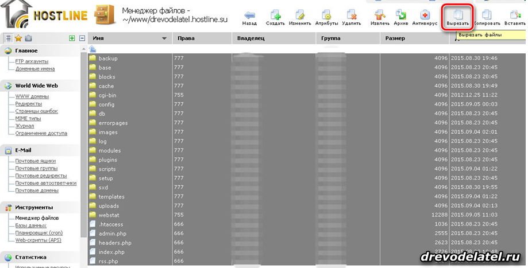Show favorites via the star icon
528x268 pixels.
pos(18,38)
